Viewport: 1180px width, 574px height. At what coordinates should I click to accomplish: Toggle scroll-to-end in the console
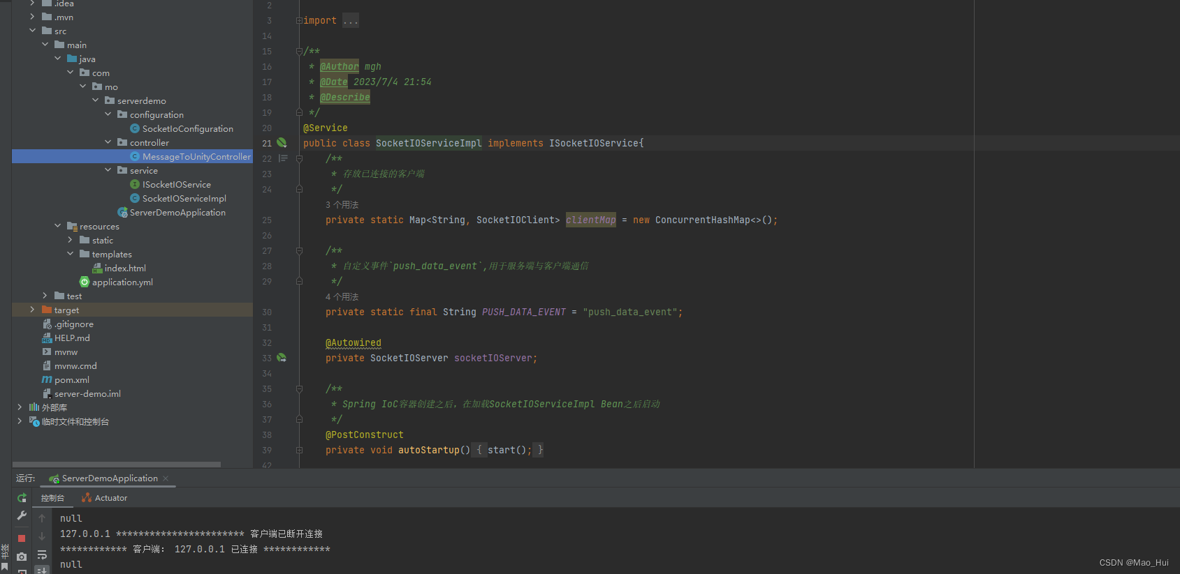(42, 571)
